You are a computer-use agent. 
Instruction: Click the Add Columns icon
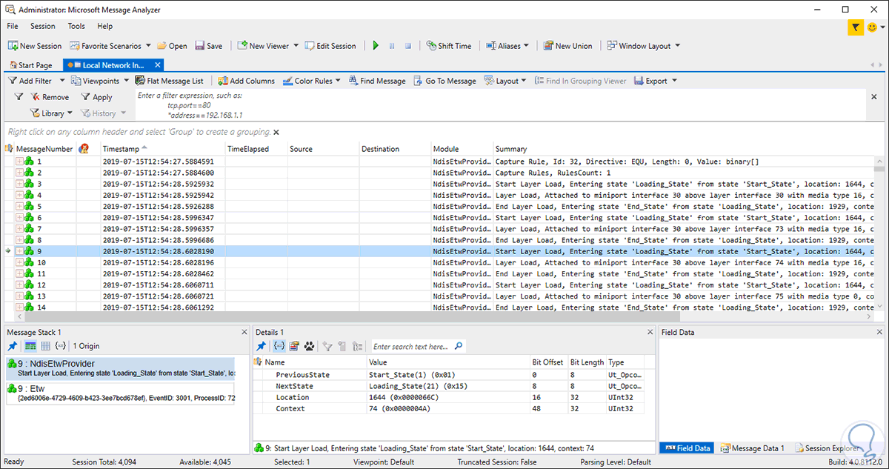click(223, 81)
